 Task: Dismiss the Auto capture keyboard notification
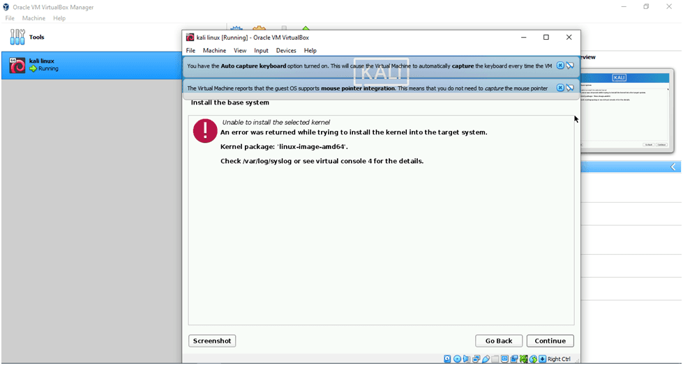pyautogui.click(x=560, y=65)
